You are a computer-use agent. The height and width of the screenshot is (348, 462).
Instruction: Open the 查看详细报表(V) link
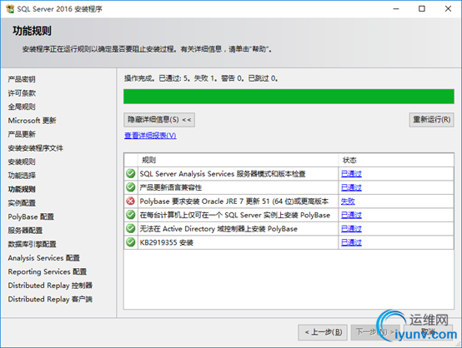(150, 136)
